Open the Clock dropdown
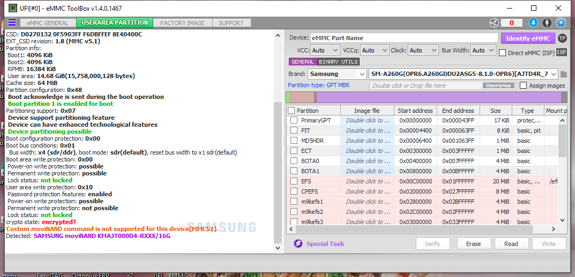 [423, 50]
